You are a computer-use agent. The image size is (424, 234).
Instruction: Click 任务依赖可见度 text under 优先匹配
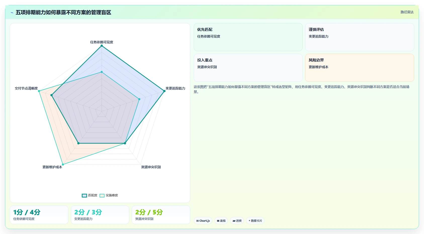(209, 36)
